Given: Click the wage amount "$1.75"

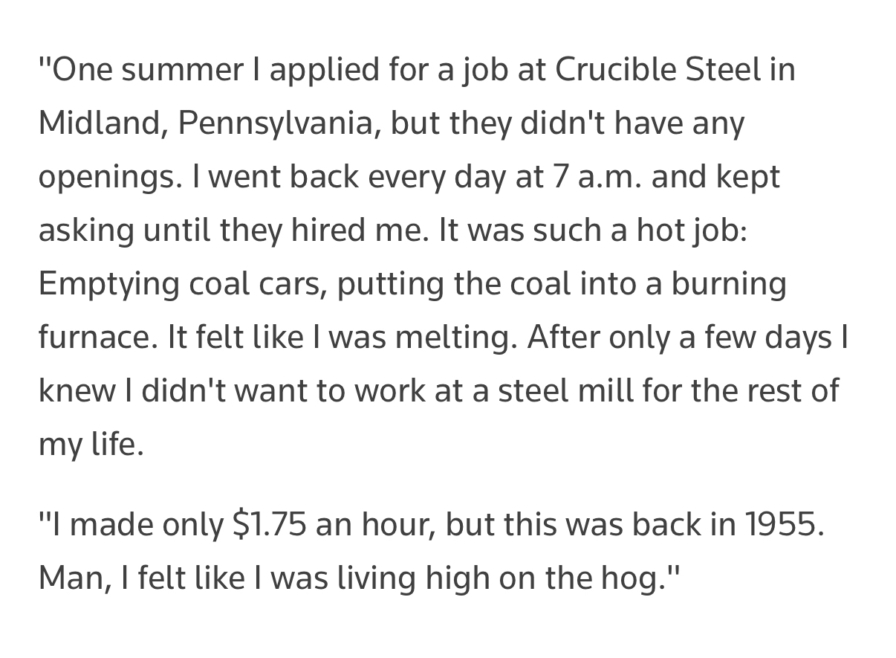Looking at the screenshot, I should (x=269, y=524).
